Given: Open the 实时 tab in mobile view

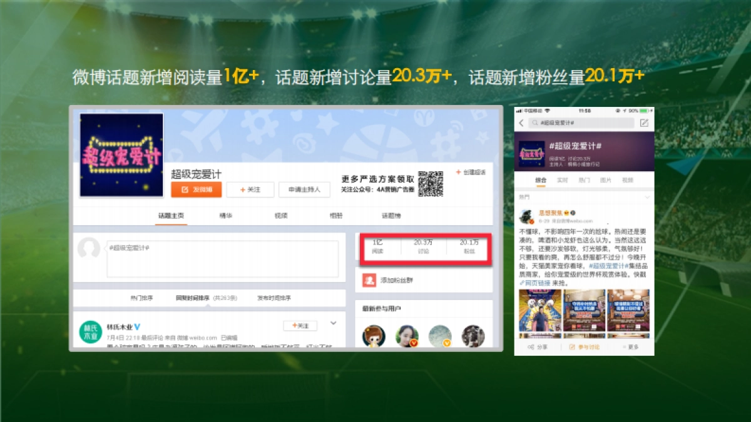Looking at the screenshot, I should tap(562, 180).
